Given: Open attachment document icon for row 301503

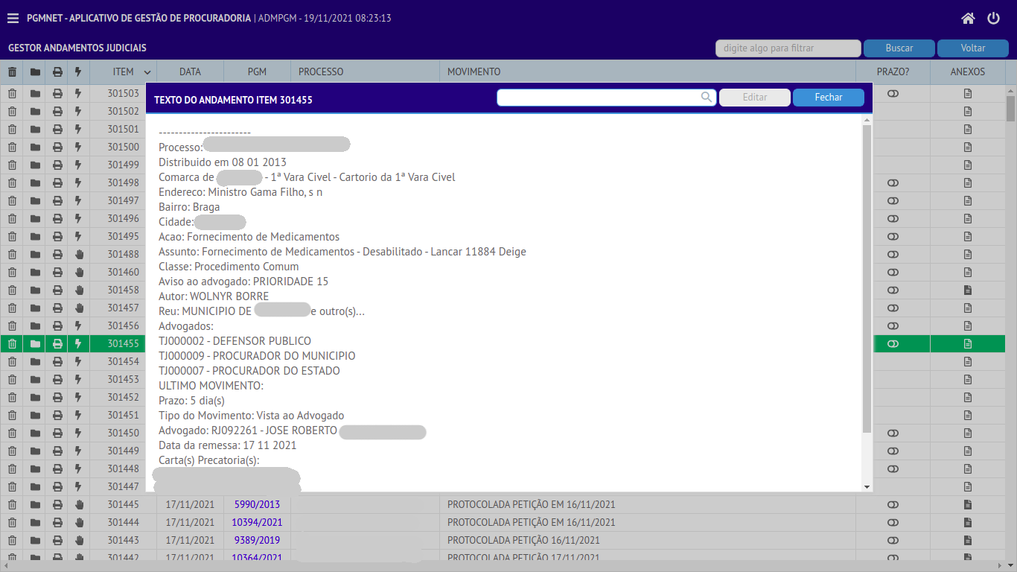Looking at the screenshot, I should point(968,93).
